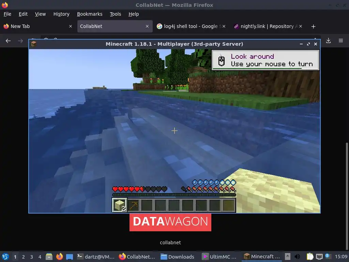
Task: Click the air bubbles oxygen meter
Action: pyautogui.click(x=214, y=183)
